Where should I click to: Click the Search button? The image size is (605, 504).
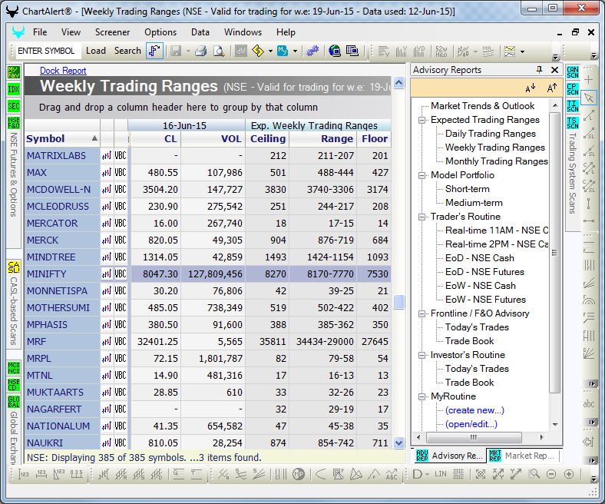[127, 51]
